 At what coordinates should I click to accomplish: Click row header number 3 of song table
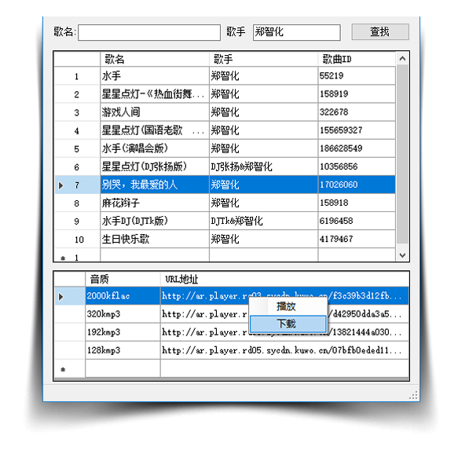click(x=77, y=112)
